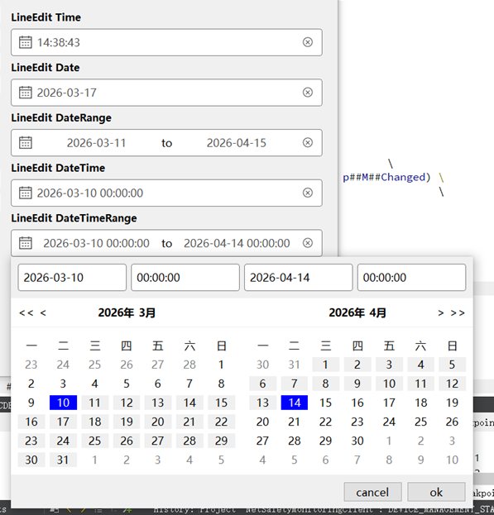
Task: Pick March 25 in the left calendar
Action: click(94, 441)
